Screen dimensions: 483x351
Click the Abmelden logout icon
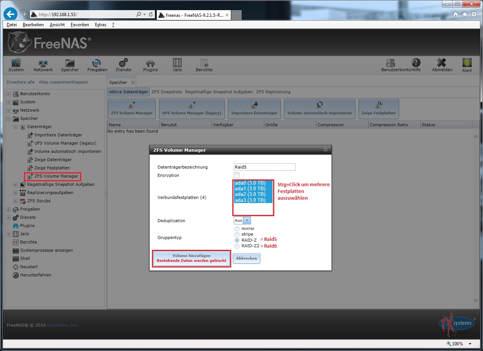[x=442, y=65]
